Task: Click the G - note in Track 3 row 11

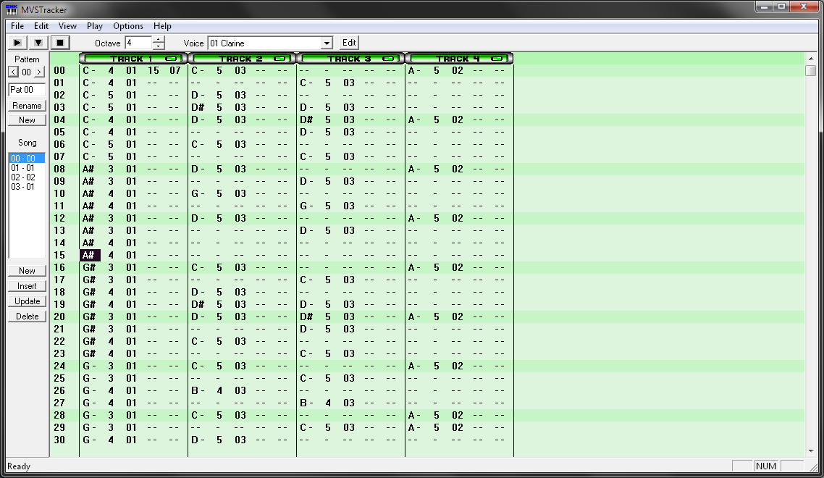Action: (x=306, y=206)
